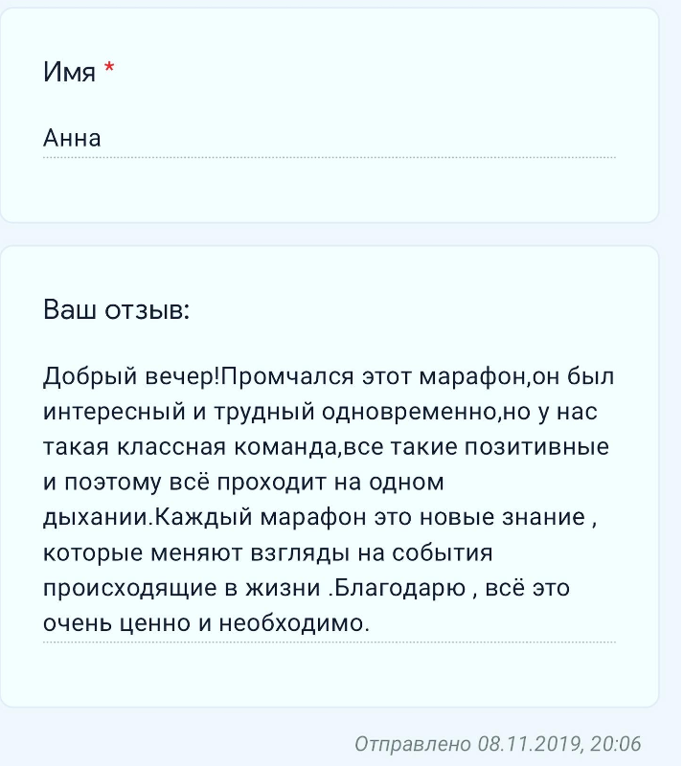Select the greeting Добрый вечер! in the review
Viewport: 683px width, 766px height.
pos(132,376)
